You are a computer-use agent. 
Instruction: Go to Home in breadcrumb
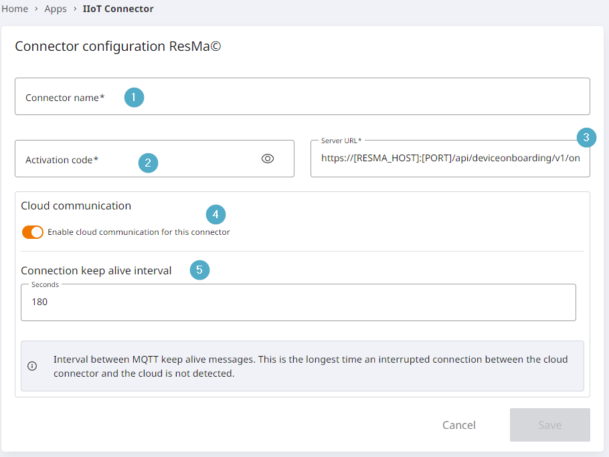pos(15,9)
